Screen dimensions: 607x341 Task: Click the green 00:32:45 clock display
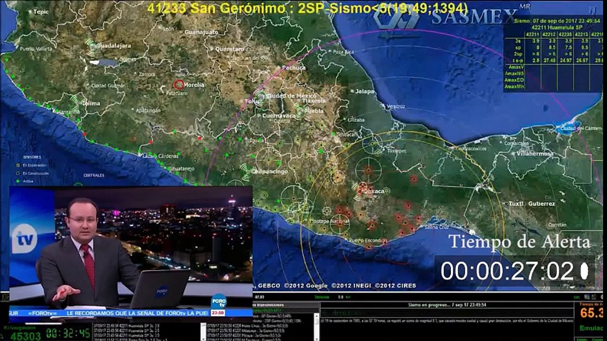pyautogui.click(x=69, y=333)
